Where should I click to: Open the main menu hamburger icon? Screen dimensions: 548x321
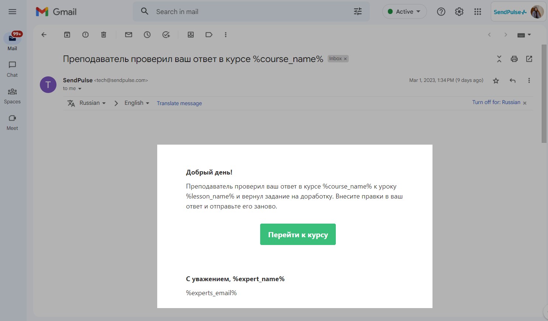pos(13,12)
